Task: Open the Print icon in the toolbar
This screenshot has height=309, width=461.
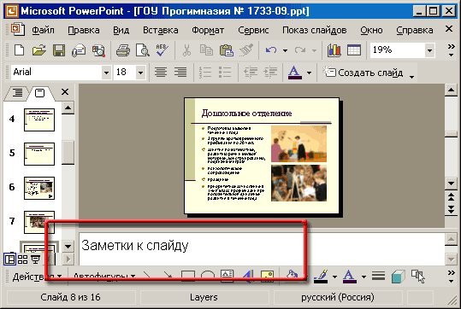Action: (123, 50)
